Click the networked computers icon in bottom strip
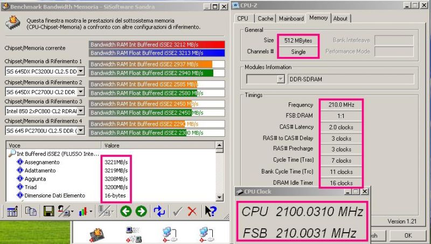Viewport: 431px width, 244px height. (x=134, y=234)
